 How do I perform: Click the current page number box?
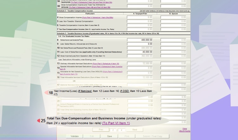(113, 130)
